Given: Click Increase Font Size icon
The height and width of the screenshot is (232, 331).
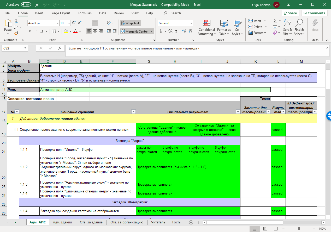Looking at the screenshot, I should (74, 23).
